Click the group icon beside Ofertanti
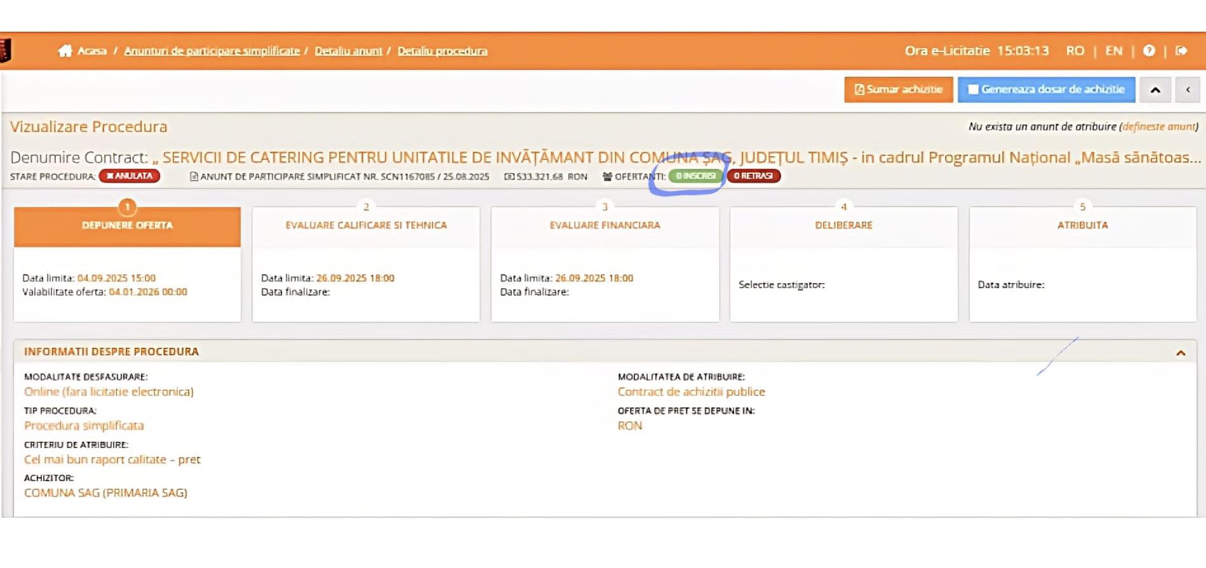 [607, 176]
